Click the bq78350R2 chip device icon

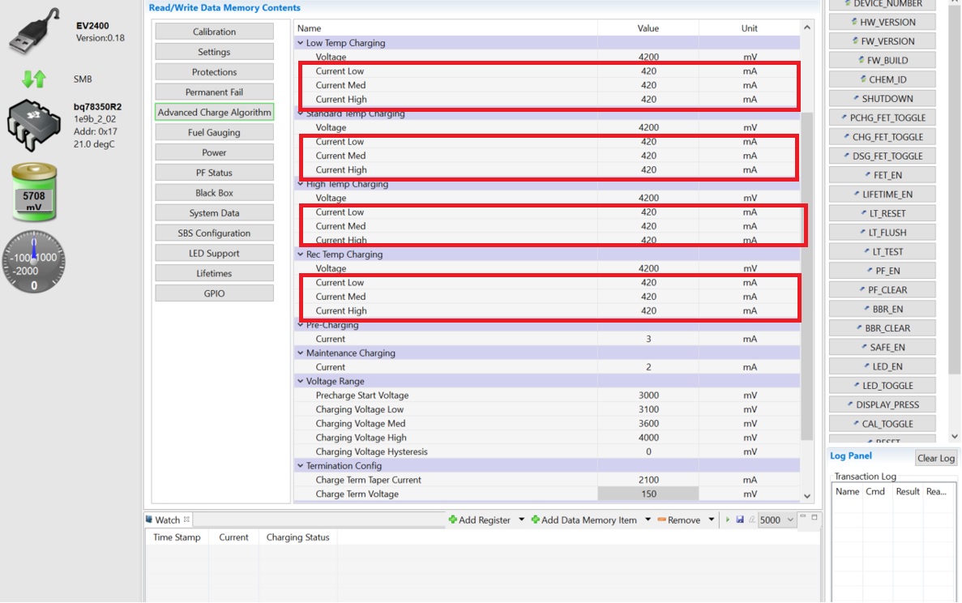point(34,125)
